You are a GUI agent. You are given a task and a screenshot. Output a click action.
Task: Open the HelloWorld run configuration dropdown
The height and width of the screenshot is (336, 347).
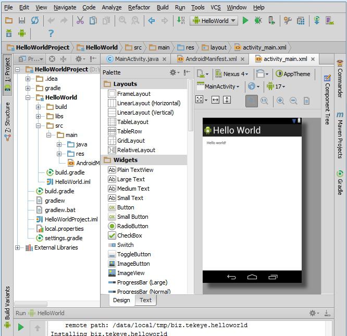214,21
